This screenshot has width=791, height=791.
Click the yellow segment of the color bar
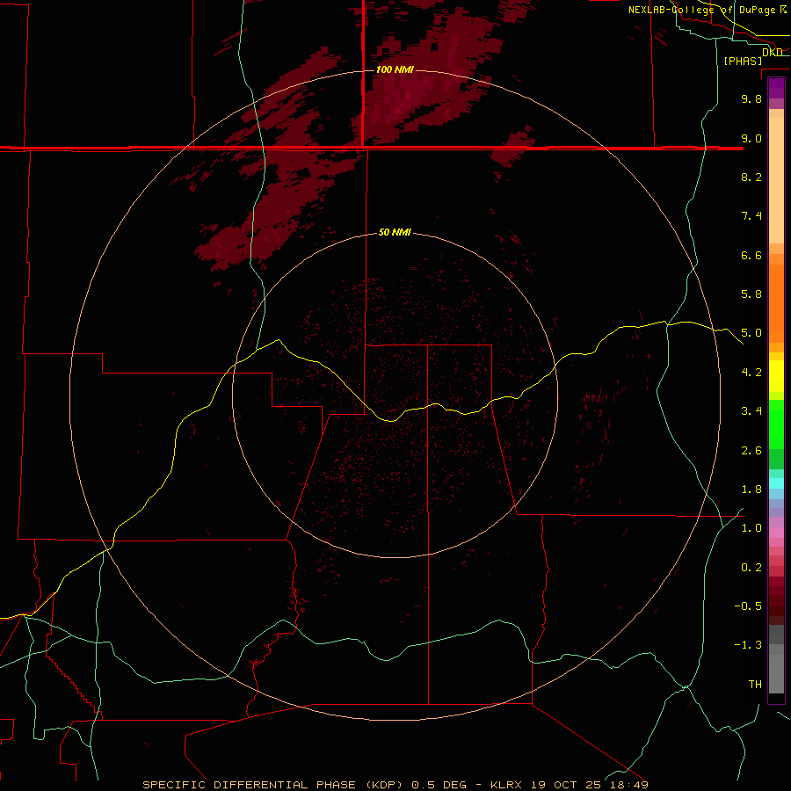click(x=776, y=376)
